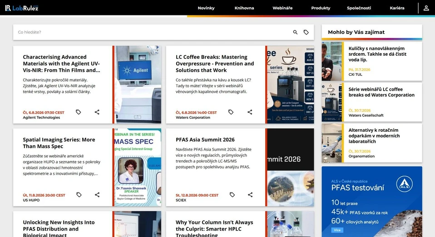Click the rotační odparky sidebar thumbnail
This screenshot has height=237, width=435.
332,143
